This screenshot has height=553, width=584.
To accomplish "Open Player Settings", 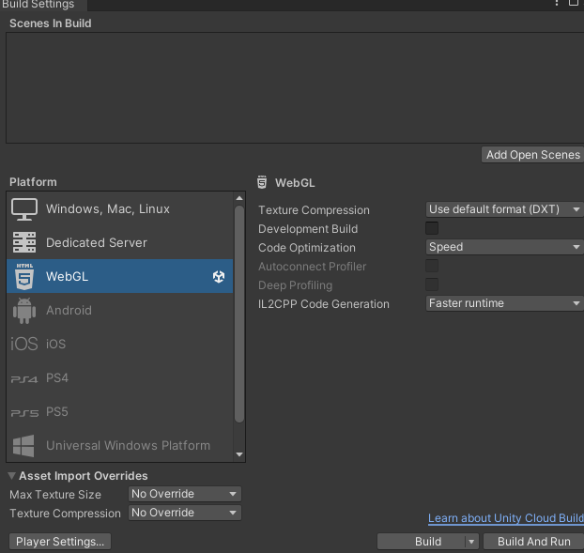I will [x=60, y=542].
